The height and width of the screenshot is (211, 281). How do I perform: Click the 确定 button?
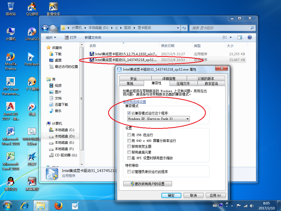[171, 195]
